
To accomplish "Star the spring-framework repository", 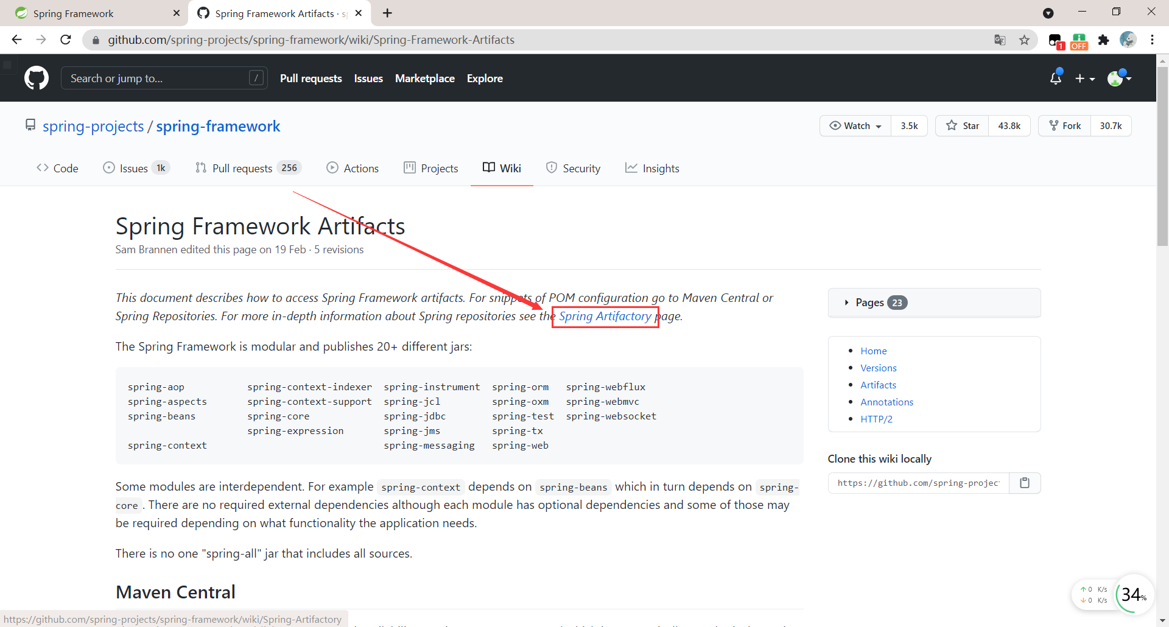I will coord(963,126).
